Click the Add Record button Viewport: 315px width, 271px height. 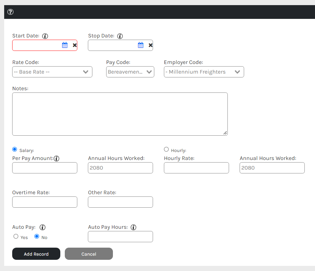[36, 254]
